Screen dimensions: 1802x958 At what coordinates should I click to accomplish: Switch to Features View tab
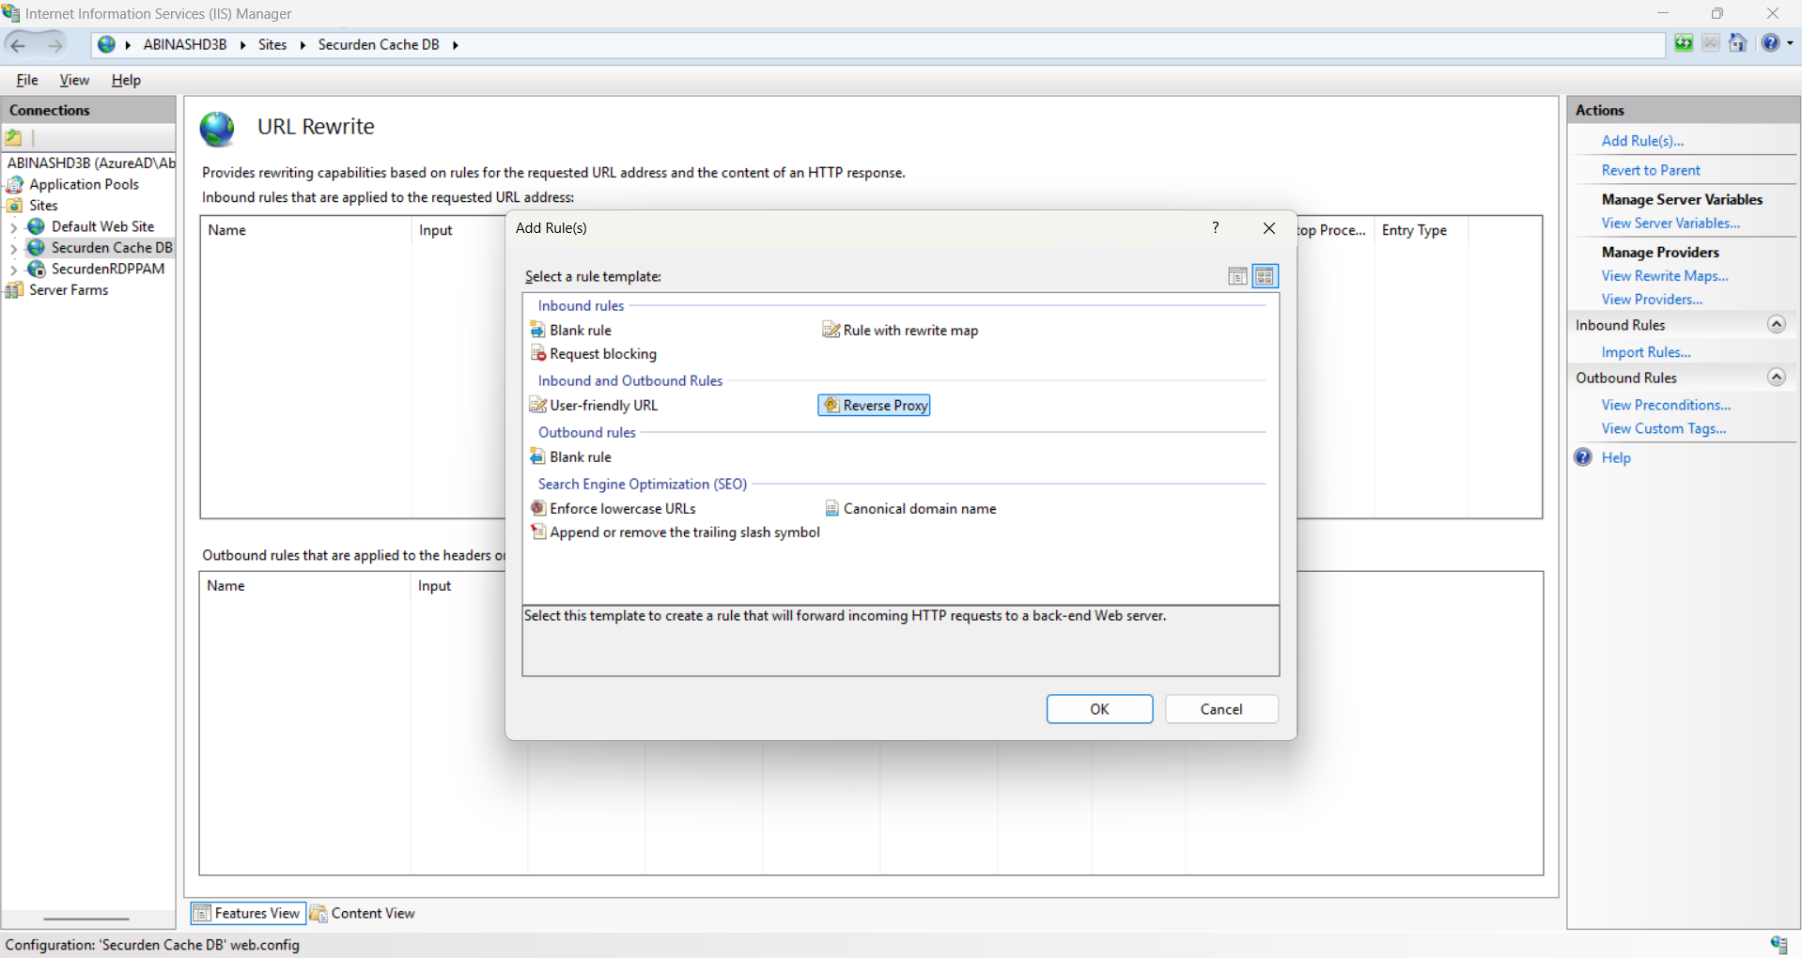[x=248, y=913]
